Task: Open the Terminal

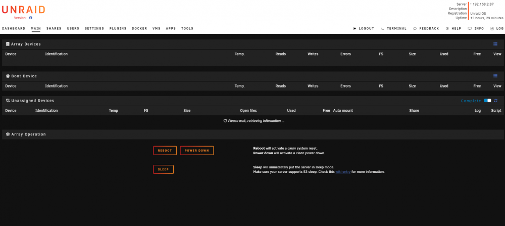Action: coord(393,28)
